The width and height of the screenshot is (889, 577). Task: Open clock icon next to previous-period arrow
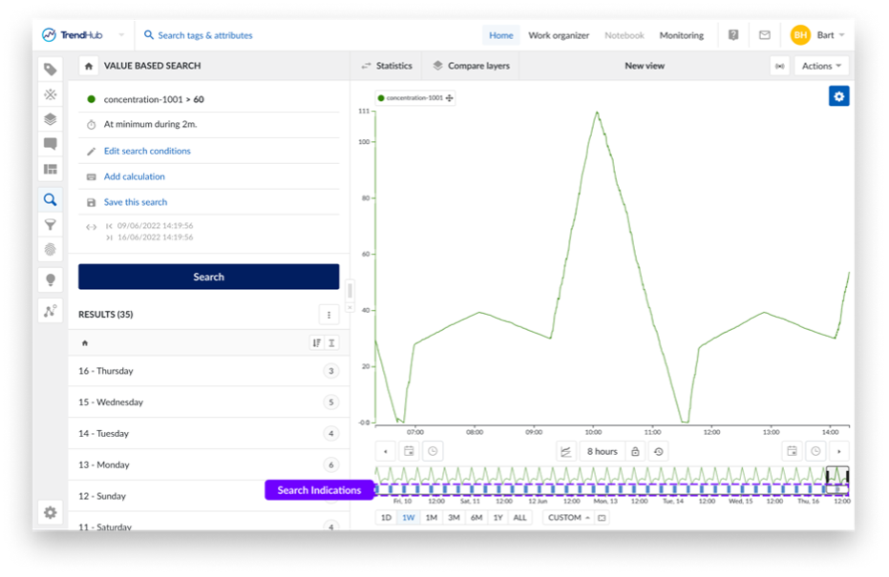pyautogui.click(x=433, y=451)
